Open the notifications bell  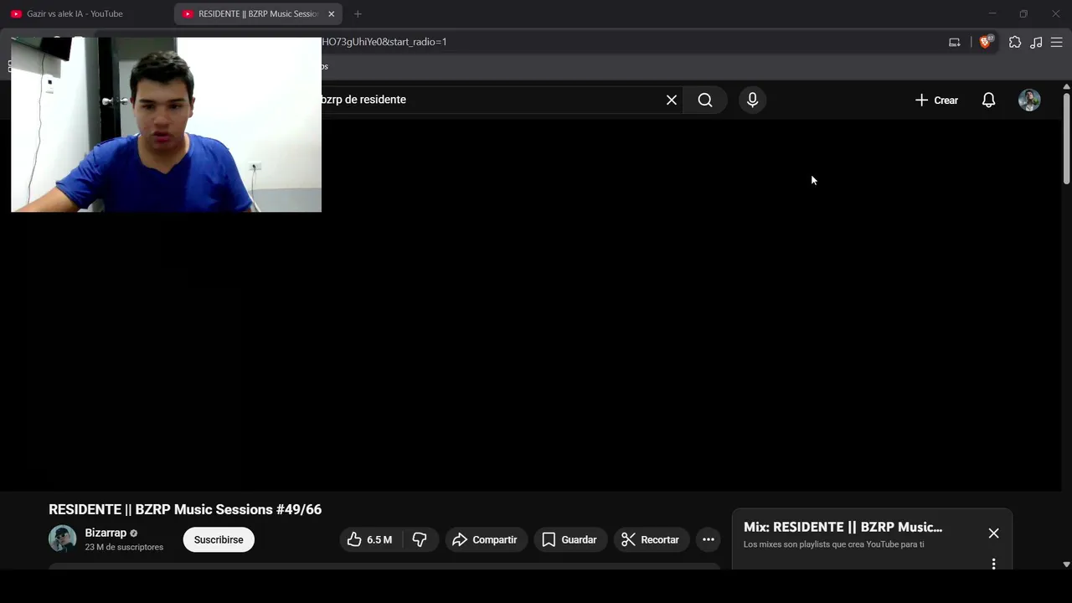pos(989,100)
